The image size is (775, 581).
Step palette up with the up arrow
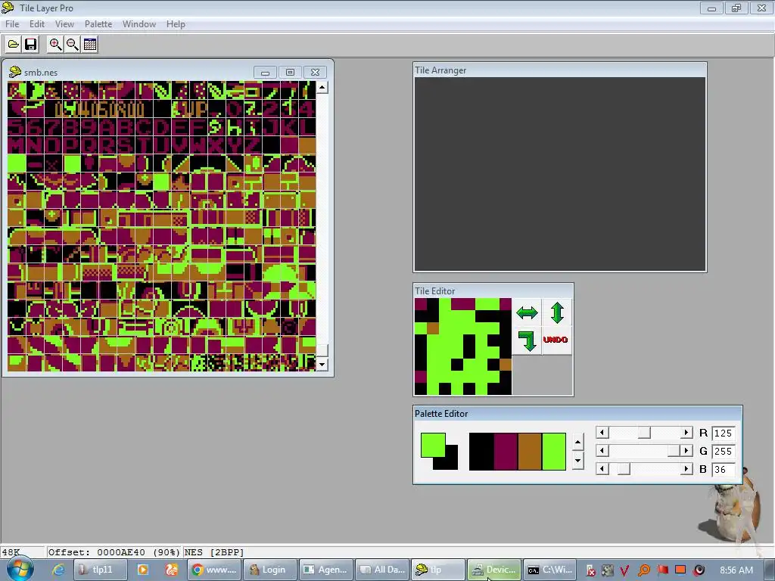pyautogui.click(x=577, y=442)
